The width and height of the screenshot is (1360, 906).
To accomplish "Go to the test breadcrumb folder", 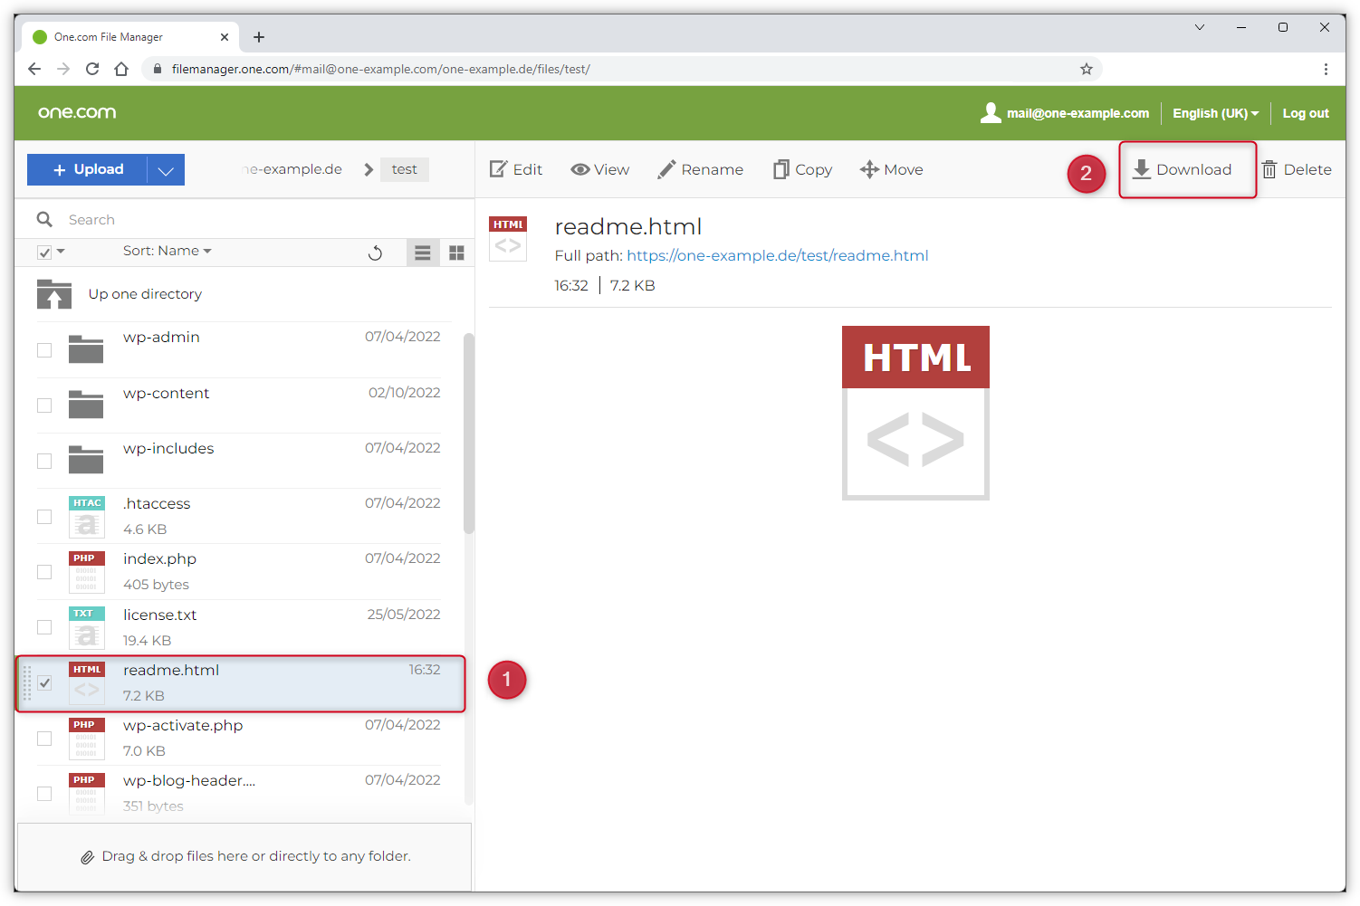I will pos(404,169).
